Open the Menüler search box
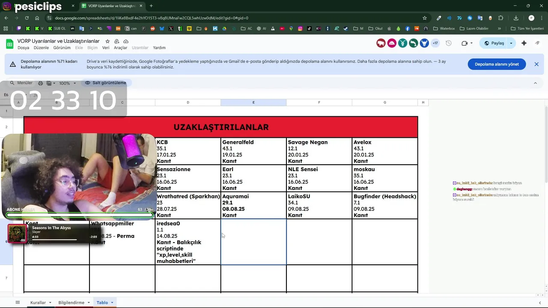The height and width of the screenshot is (308, 548). 21,83
